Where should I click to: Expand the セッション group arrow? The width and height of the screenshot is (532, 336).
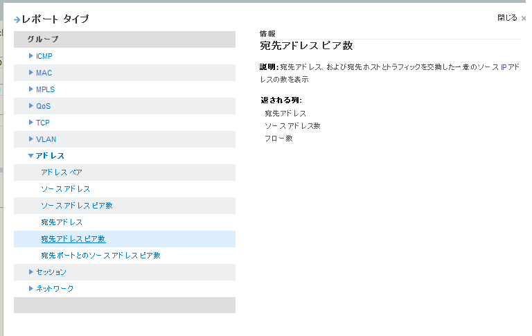pos(31,272)
